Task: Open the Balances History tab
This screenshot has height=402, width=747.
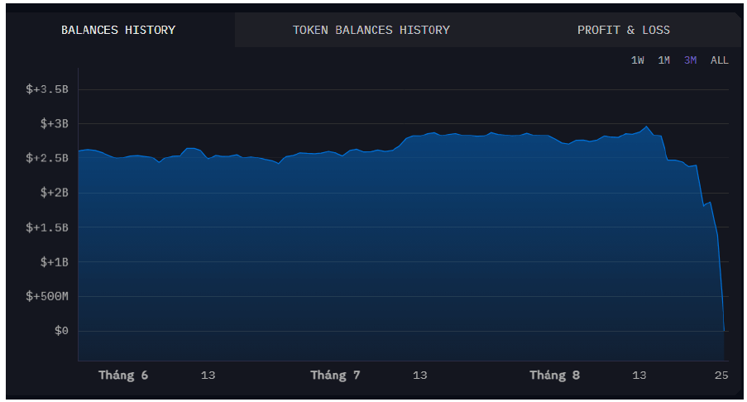Action: point(118,30)
